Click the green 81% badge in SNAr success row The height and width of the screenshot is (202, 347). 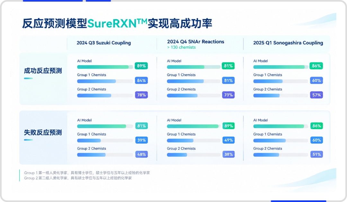228,66
